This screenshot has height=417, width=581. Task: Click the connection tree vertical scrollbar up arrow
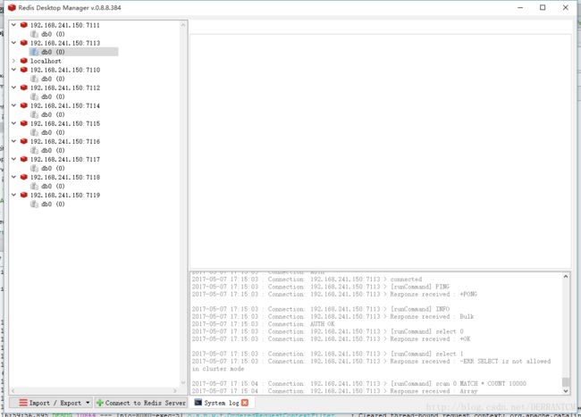click(183, 25)
